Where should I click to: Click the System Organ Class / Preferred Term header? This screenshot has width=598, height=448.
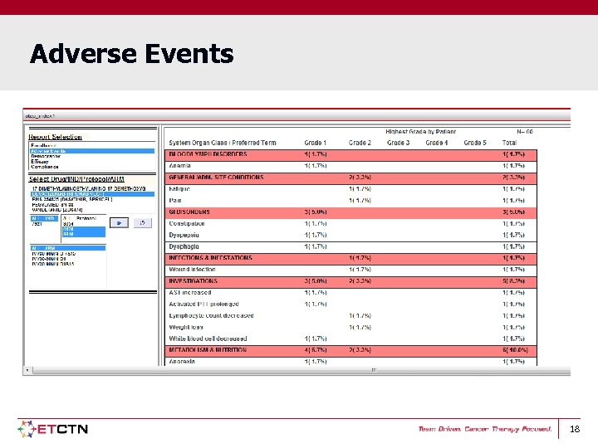[x=223, y=143]
